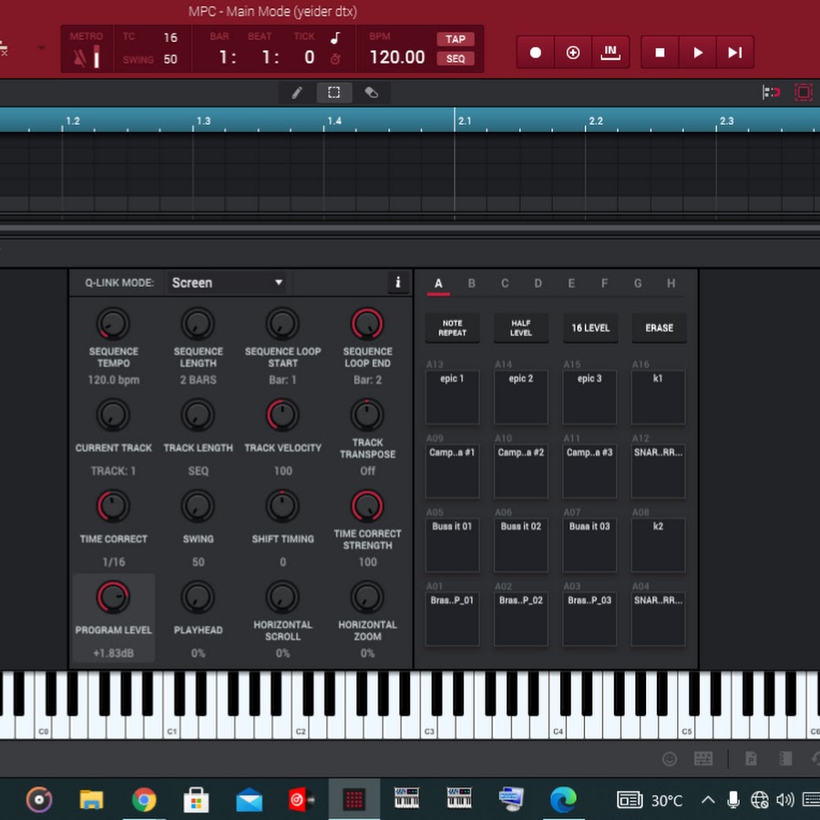Trigger the epic 1 pad
Viewport: 820px width, 820px height.
[452, 397]
